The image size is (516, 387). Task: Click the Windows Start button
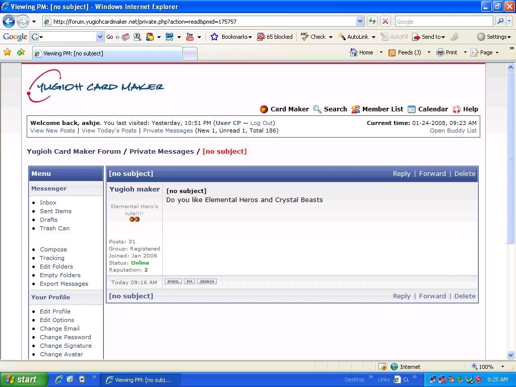tap(24, 380)
